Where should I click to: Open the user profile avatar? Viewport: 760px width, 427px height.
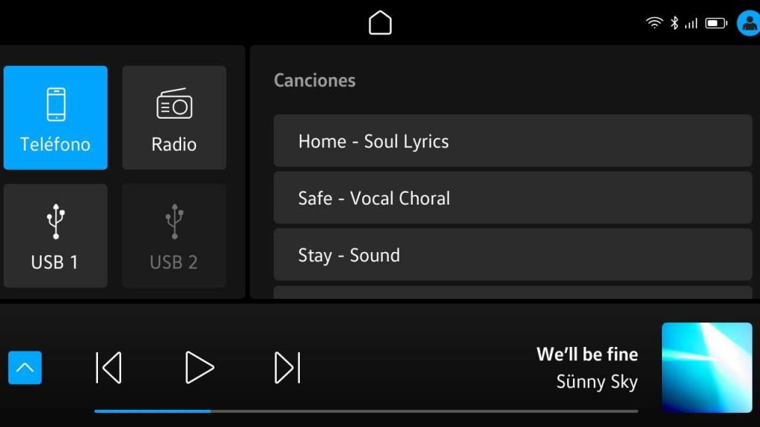[749, 23]
